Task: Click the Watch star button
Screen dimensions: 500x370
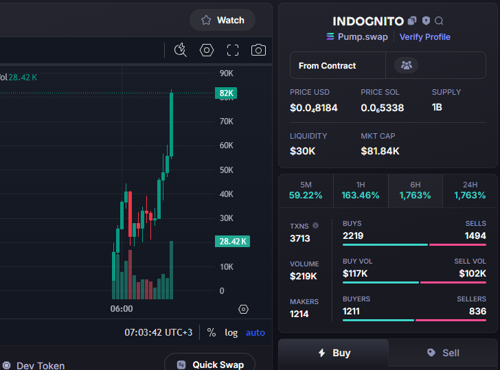Action: 223,20
